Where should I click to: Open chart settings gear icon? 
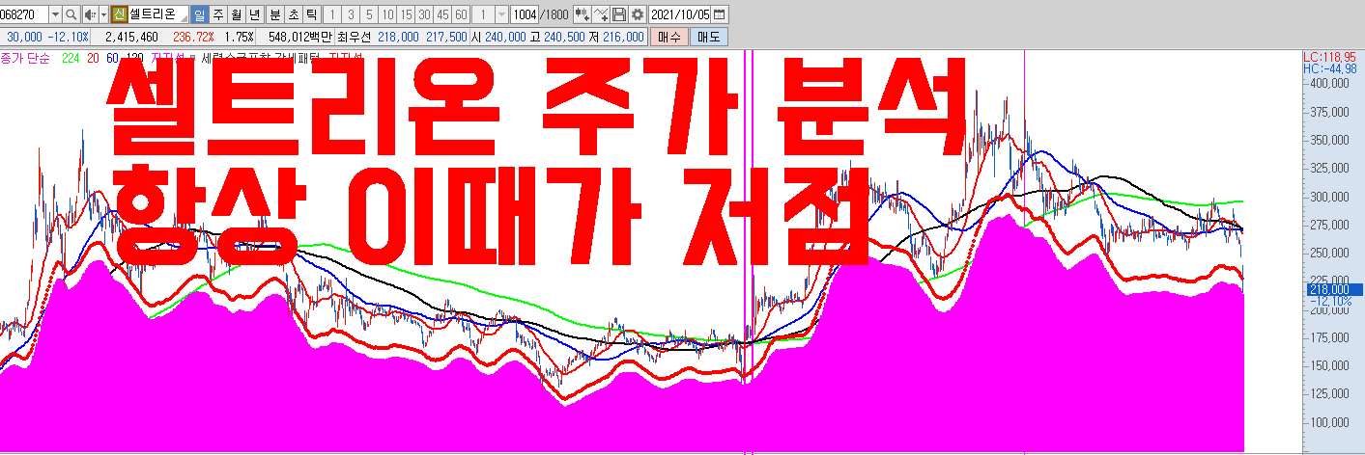click(637, 14)
